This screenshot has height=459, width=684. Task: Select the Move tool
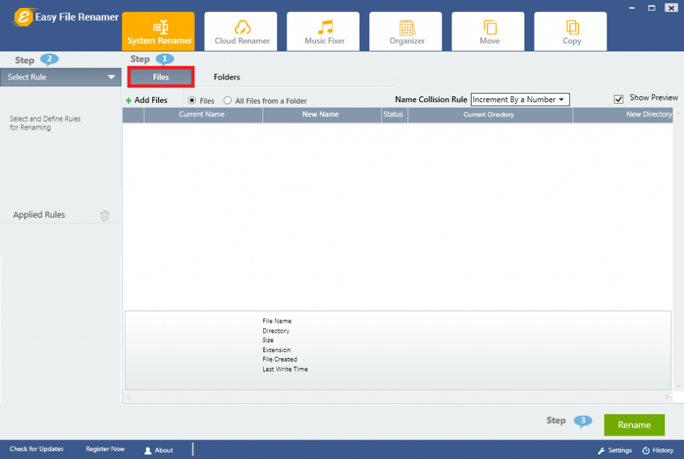[488, 31]
